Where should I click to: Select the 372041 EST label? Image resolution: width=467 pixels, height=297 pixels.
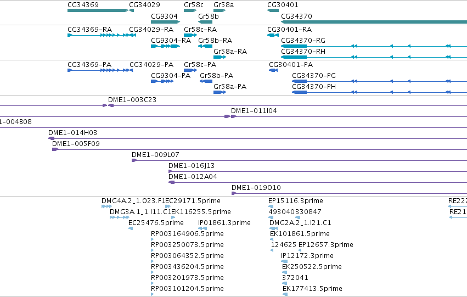click(295, 278)
